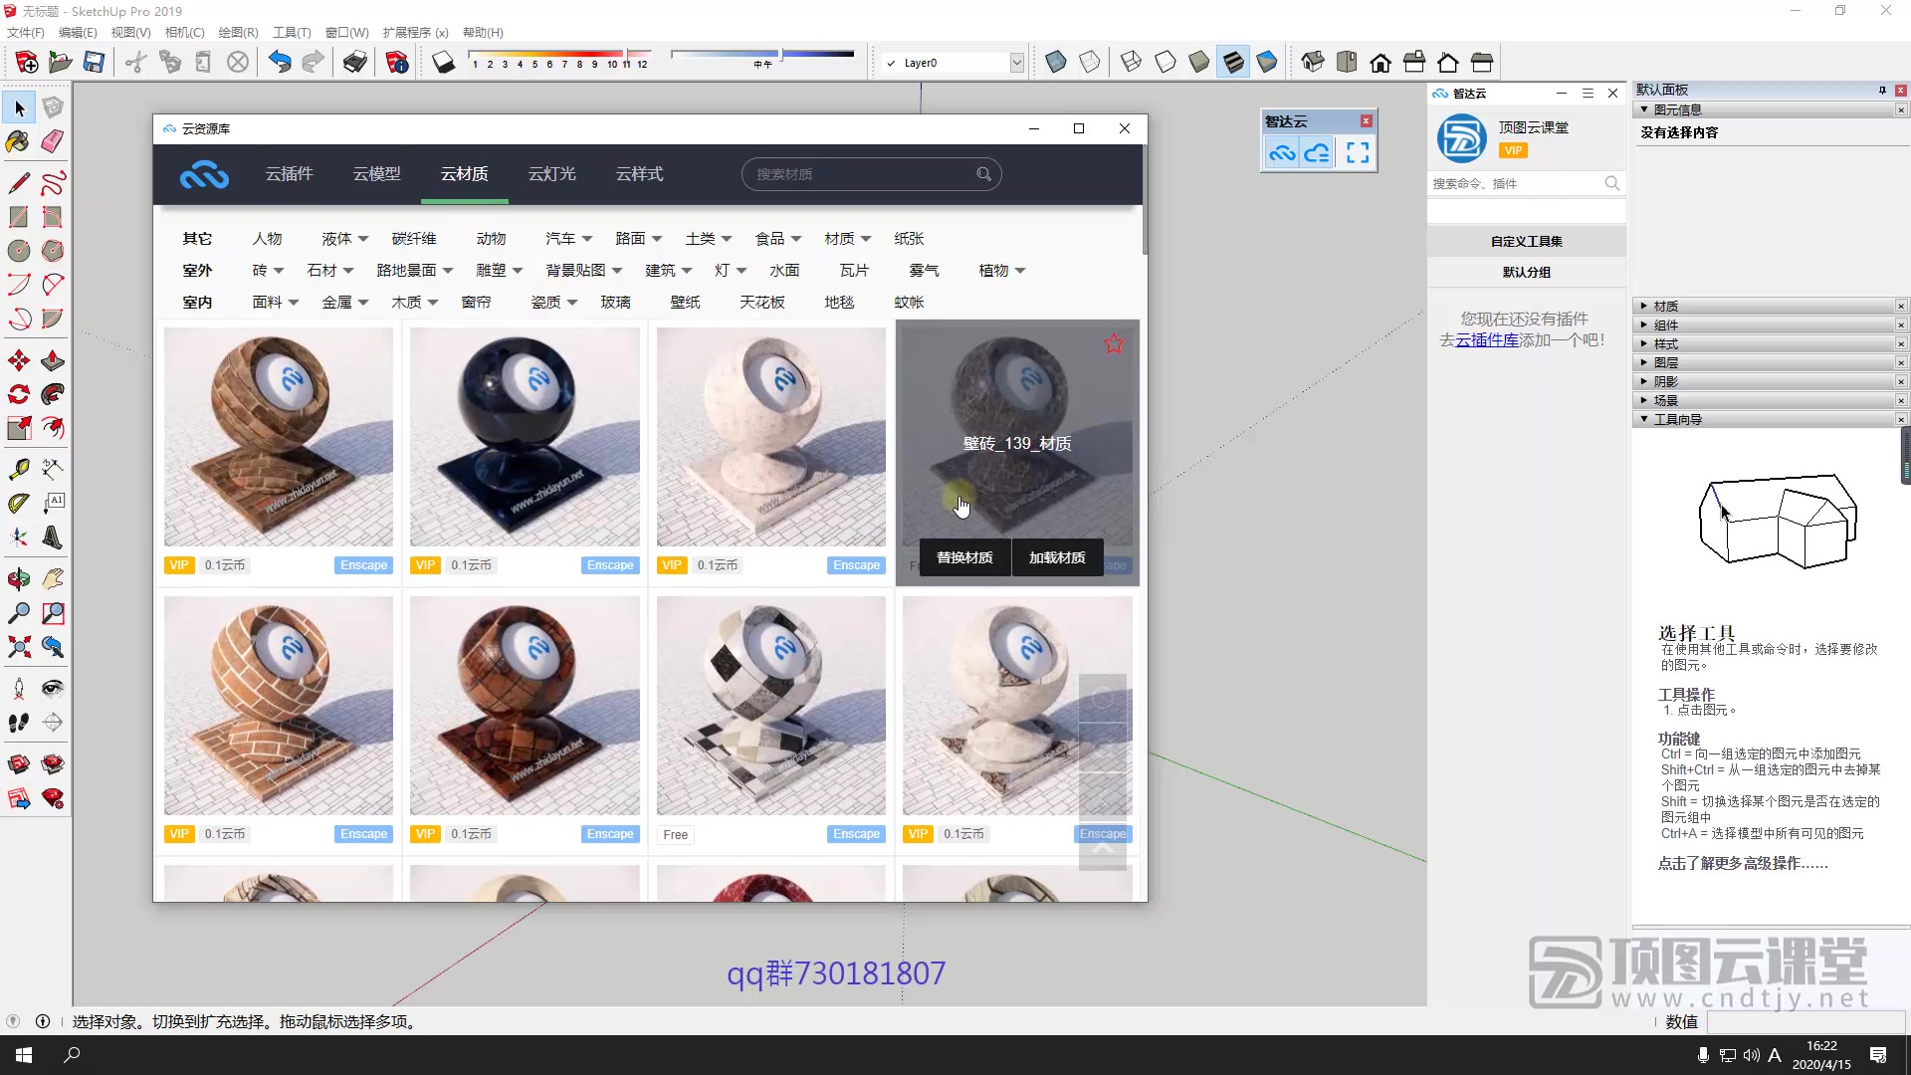The width and height of the screenshot is (1911, 1075).
Task: Switch to the 云模型 tab
Action: coord(376,174)
